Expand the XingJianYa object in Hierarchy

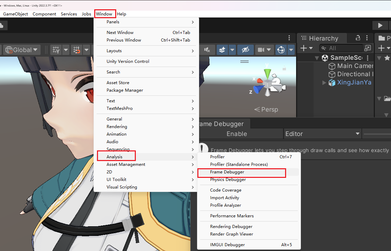pos(324,83)
